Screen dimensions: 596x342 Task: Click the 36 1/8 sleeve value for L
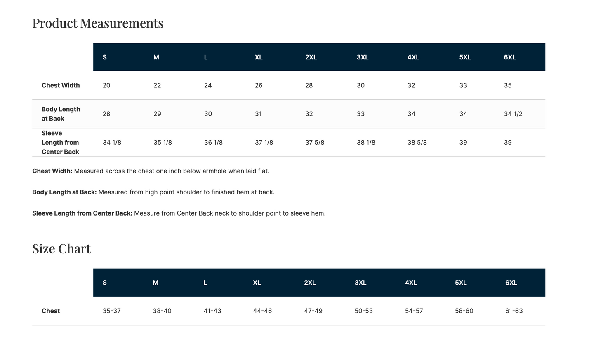tap(213, 142)
